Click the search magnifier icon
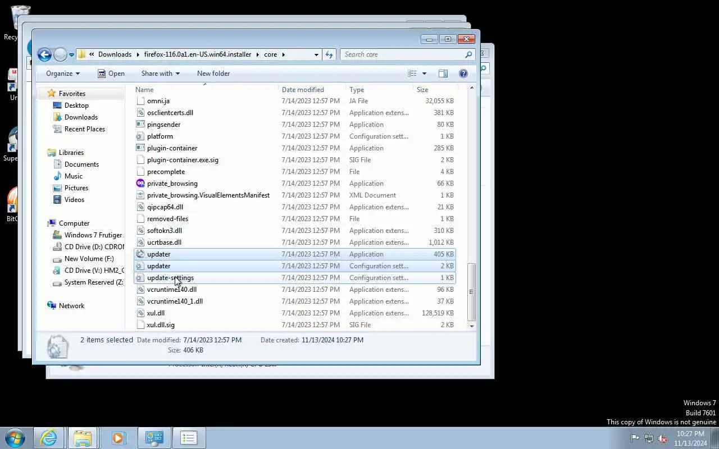 coord(468,54)
